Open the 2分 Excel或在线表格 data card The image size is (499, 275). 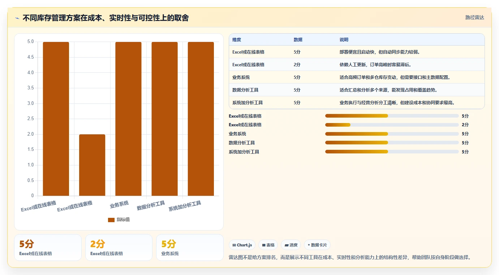(x=119, y=247)
